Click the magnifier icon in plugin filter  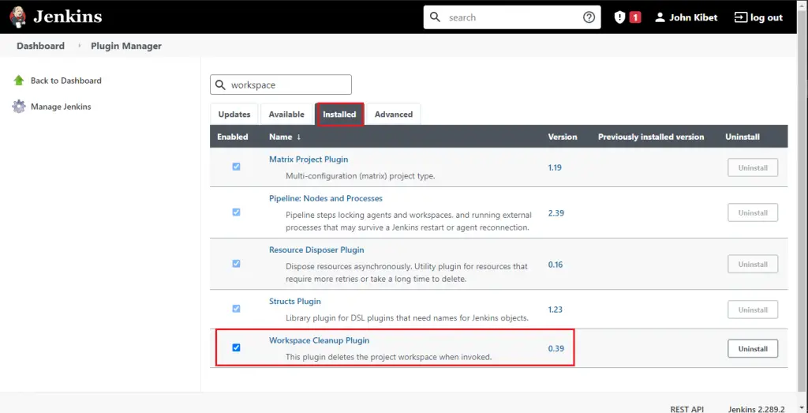coord(220,84)
